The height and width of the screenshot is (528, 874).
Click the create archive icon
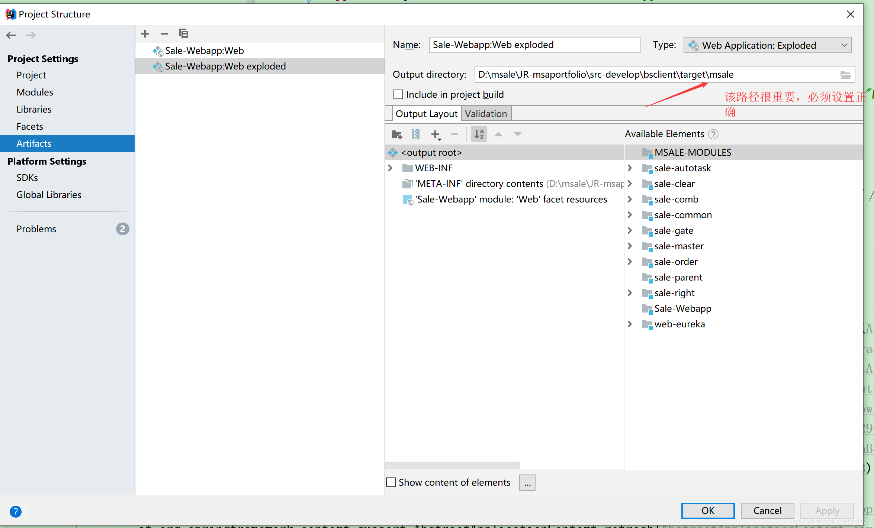point(416,134)
